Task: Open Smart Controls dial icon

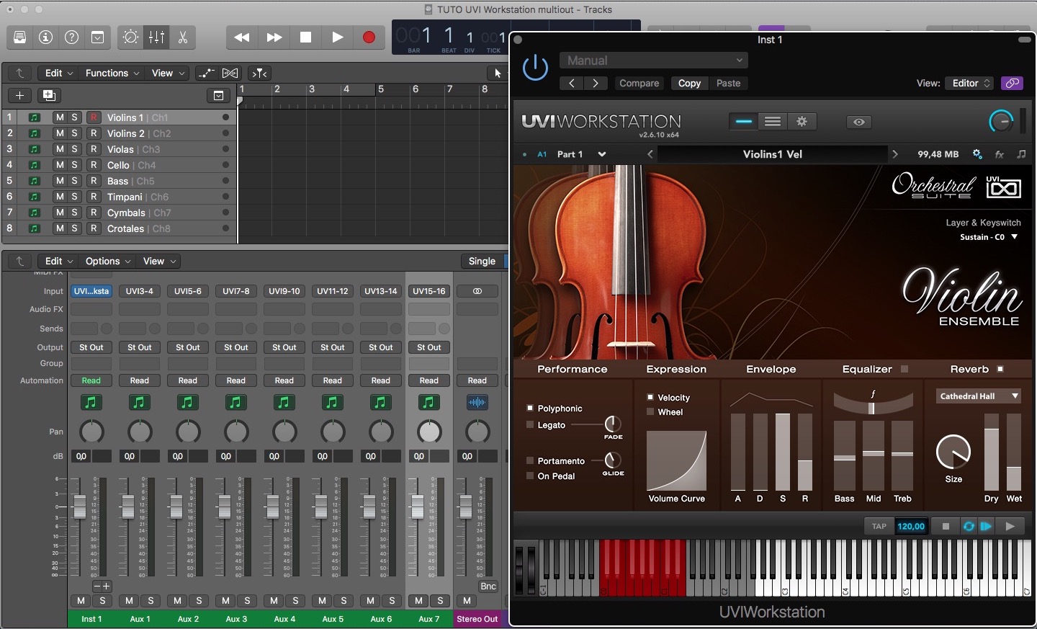Action: (130, 37)
